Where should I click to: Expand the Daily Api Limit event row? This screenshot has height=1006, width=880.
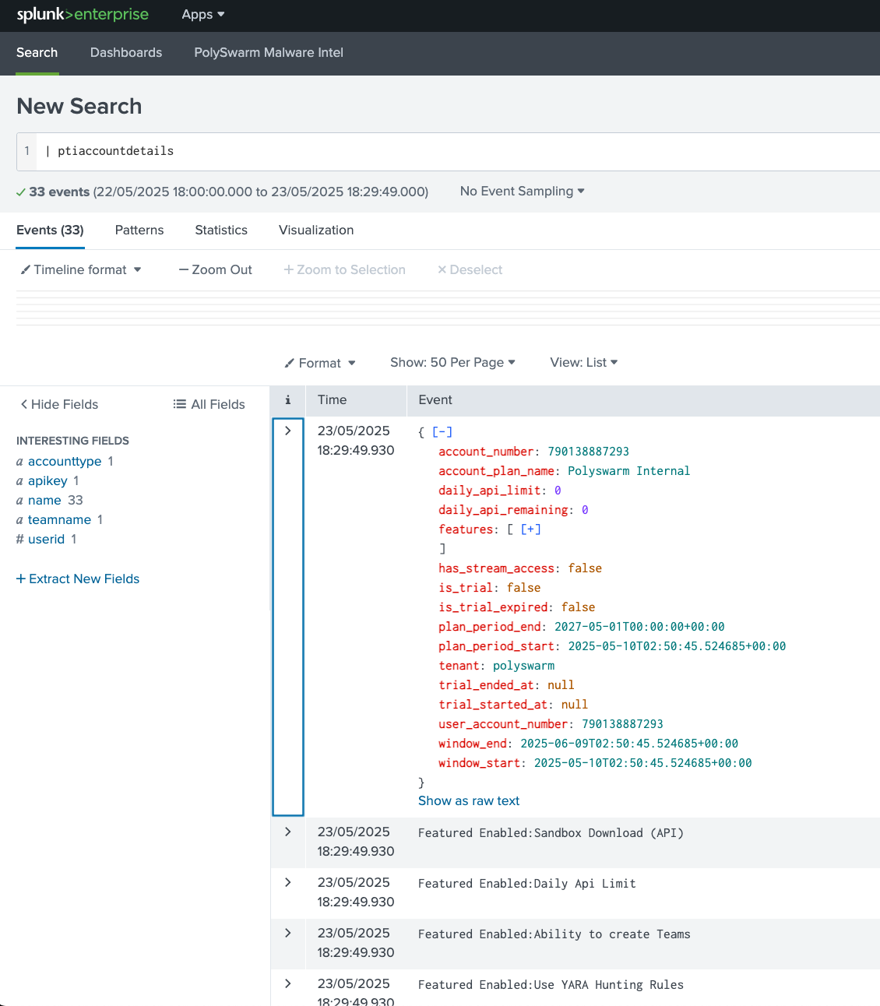point(288,882)
